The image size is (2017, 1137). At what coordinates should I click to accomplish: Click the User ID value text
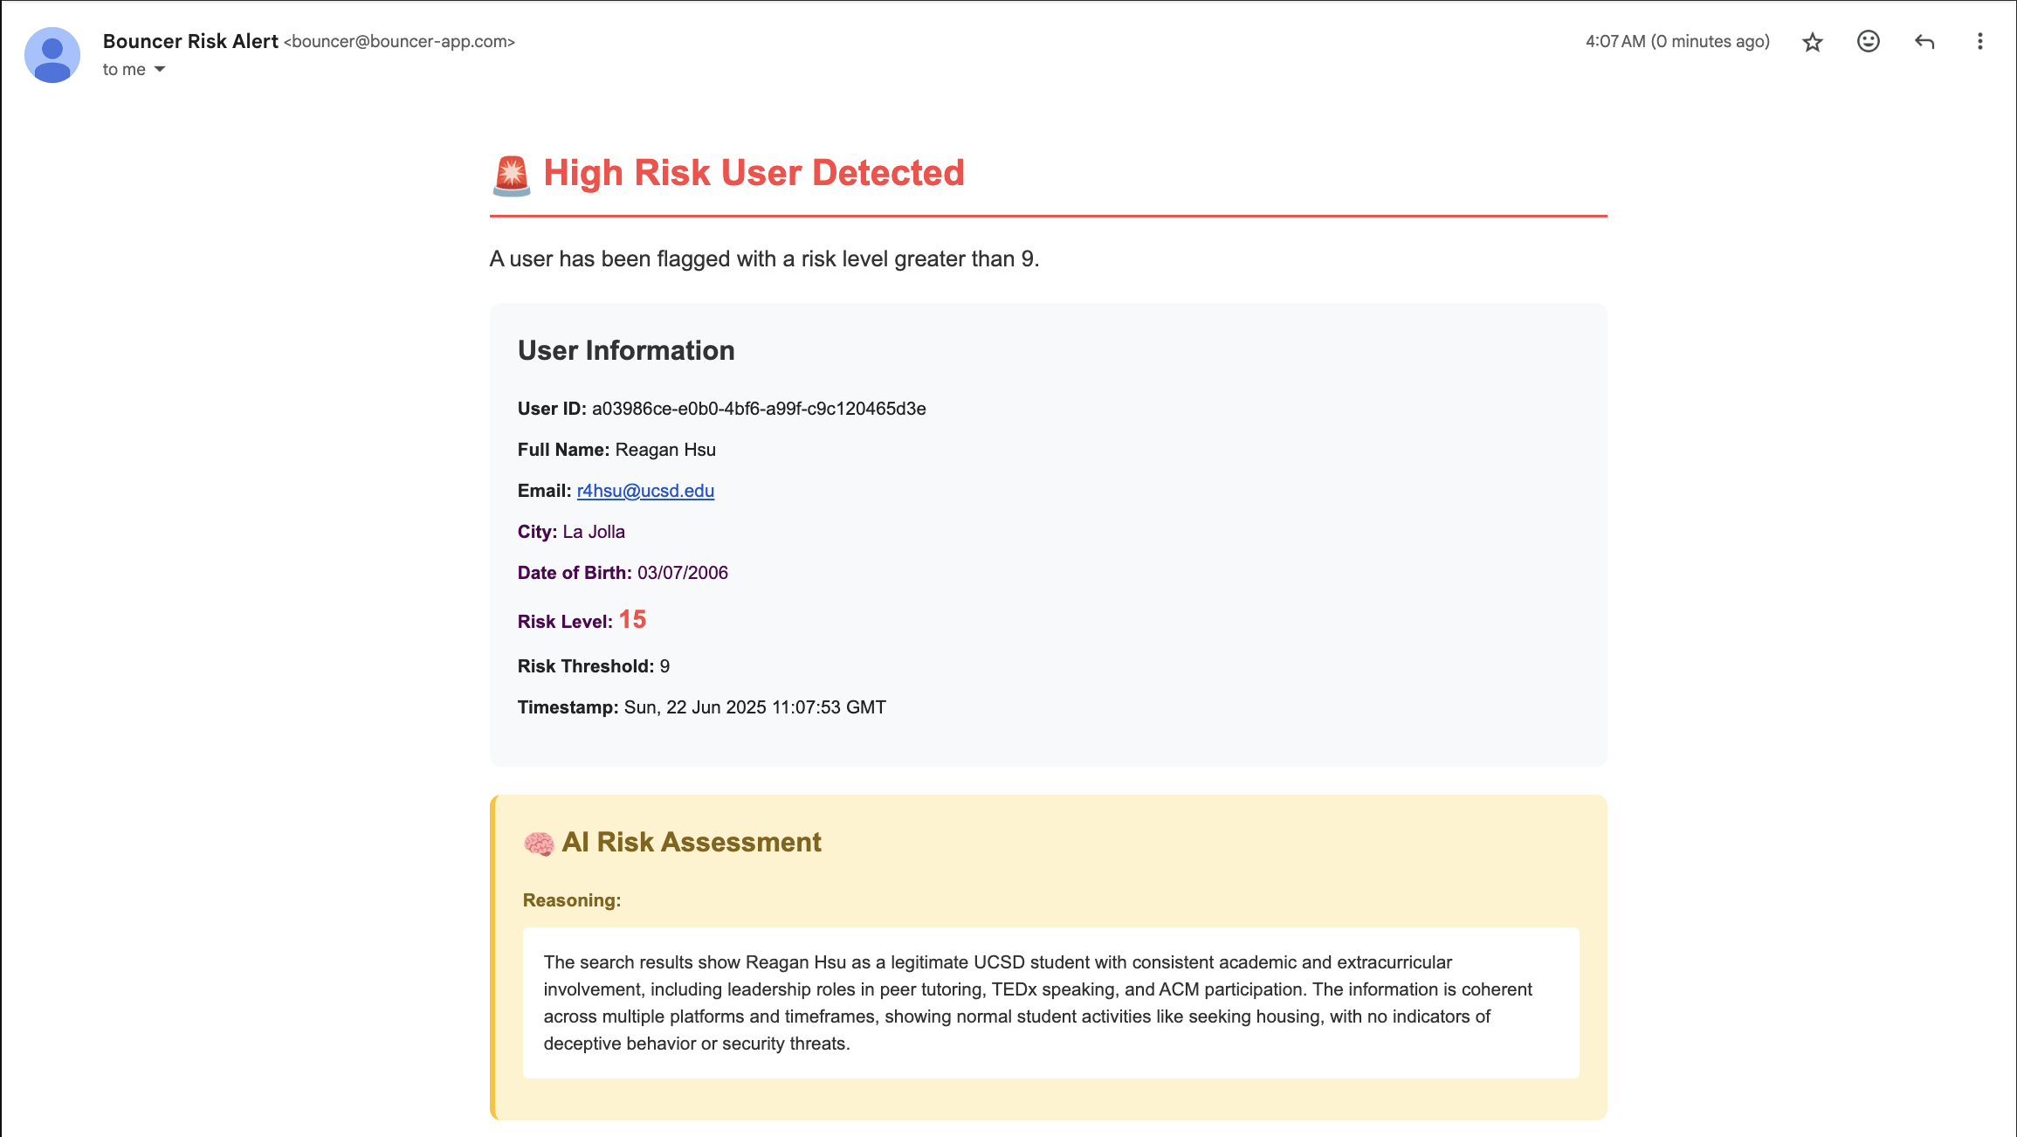pos(758,409)
